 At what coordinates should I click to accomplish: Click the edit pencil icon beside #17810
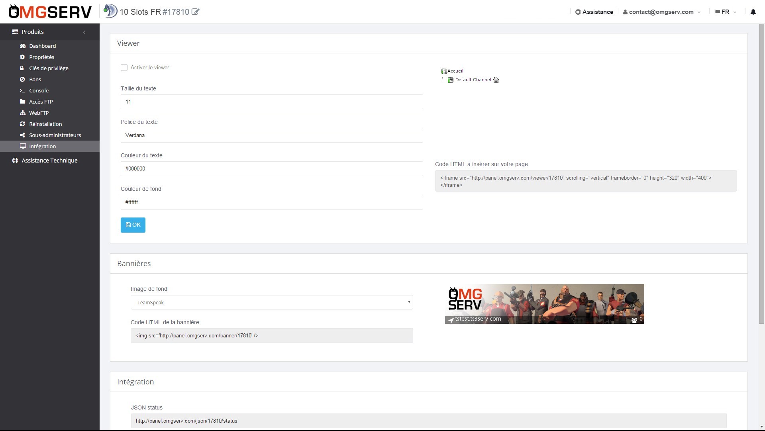coord(195,12)
